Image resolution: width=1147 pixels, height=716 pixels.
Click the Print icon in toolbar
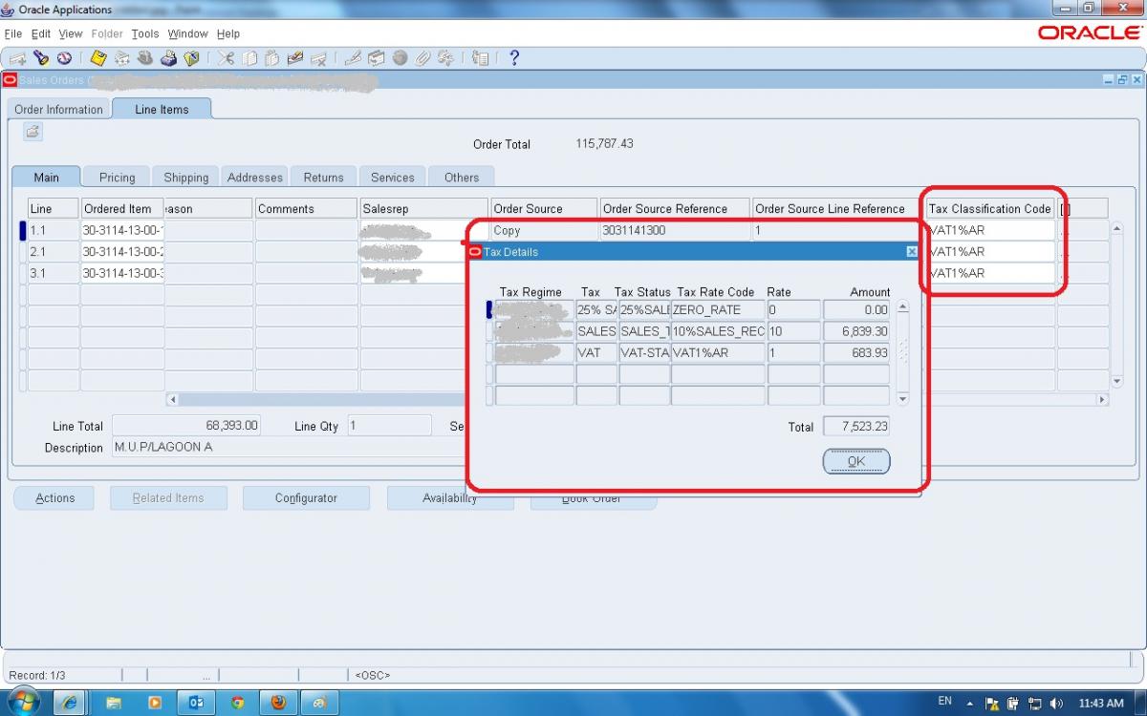tap(168, 58)
